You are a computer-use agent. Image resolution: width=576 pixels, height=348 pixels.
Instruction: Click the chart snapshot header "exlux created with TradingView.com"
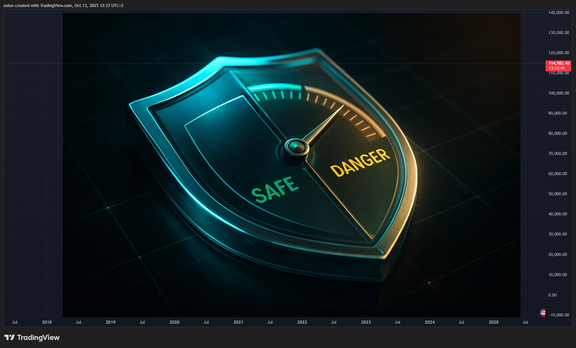(x=38, y=6)
